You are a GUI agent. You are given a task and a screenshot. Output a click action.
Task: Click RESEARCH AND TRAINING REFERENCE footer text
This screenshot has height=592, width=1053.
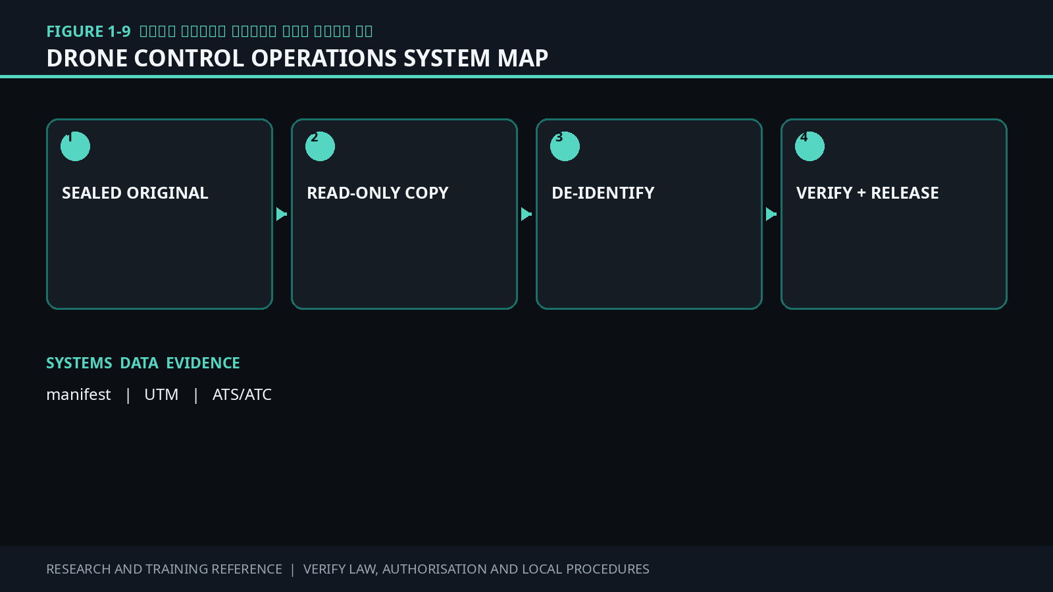pos(164,569)
